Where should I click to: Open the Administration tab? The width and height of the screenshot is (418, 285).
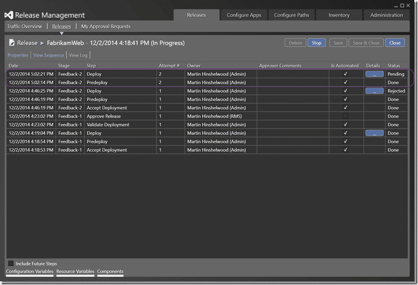(386, 15)
